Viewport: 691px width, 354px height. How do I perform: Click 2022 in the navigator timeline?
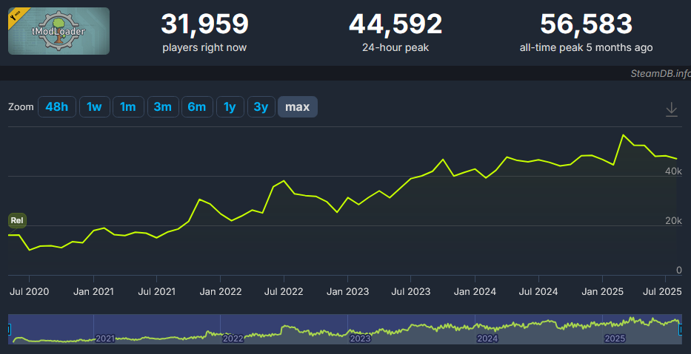click(233, 338)
